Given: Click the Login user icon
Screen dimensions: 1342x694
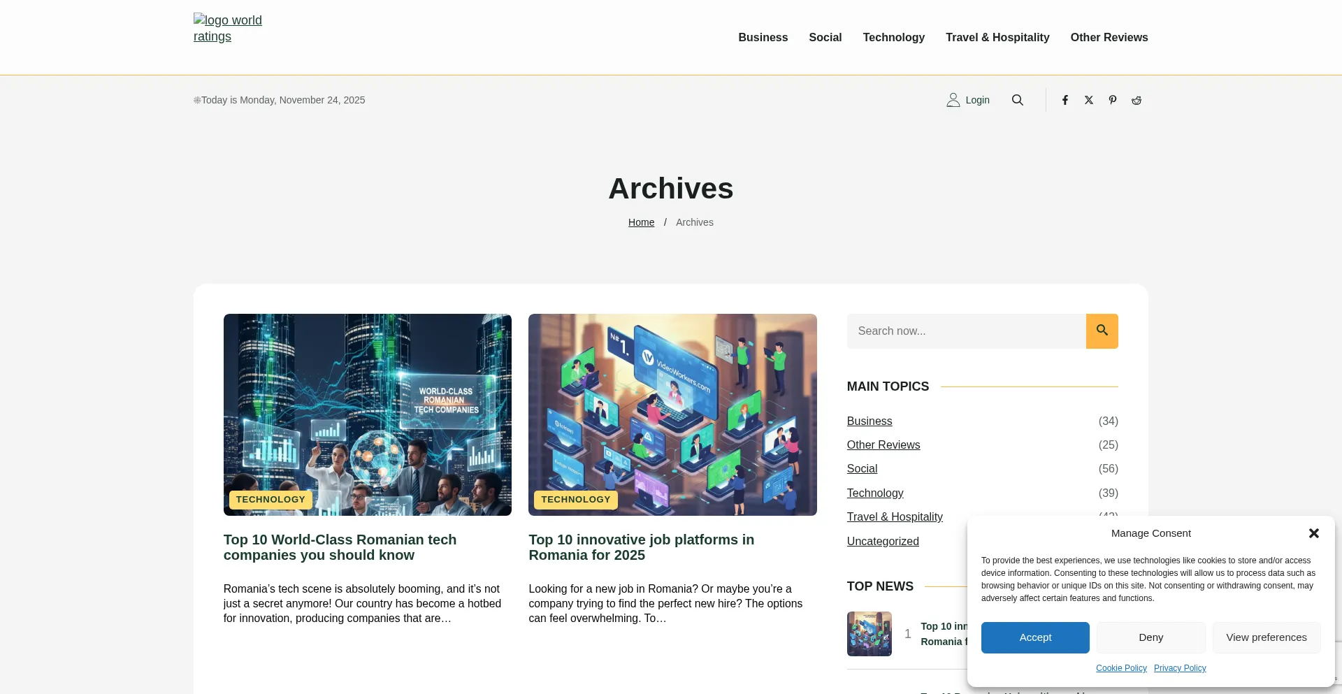Looking at the screenshot, I should click(x=953, y=100).
